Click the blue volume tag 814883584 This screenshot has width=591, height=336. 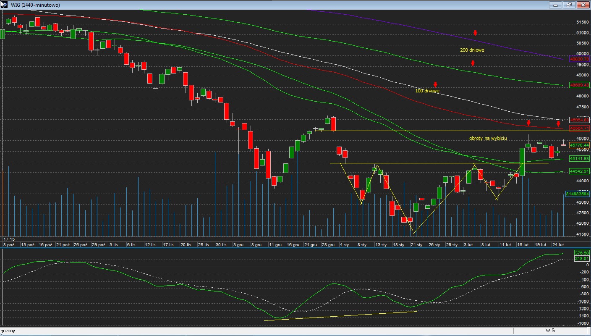pos(578,194)
